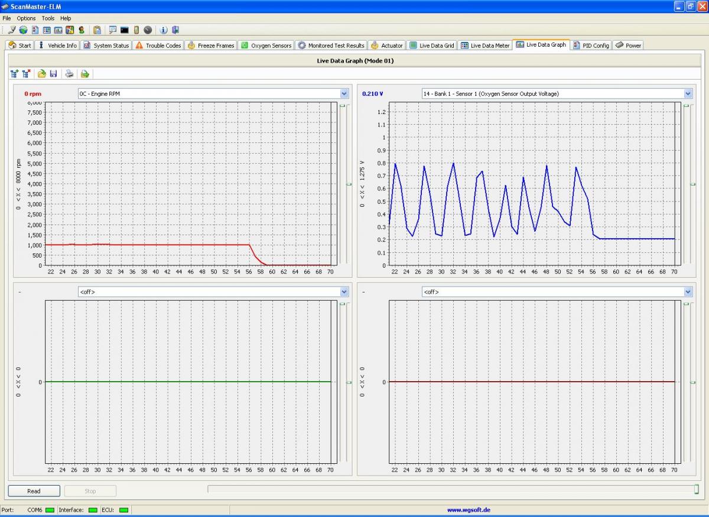Viewport: 709px width, 517px height.
Task: Click the open folder icon in graph toolbar
Action: (x=41, y=74)
